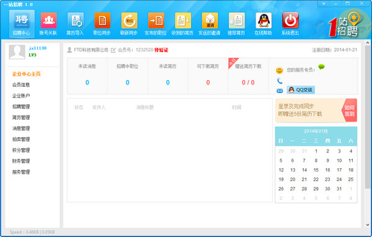Click the 如何签到 red banner button
The height and width of the screenshot is (237, 372).
click(349, 110)
